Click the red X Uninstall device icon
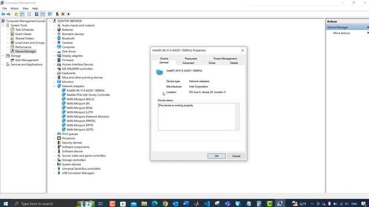Screen dimensions: 369x207 click(63, 14)
